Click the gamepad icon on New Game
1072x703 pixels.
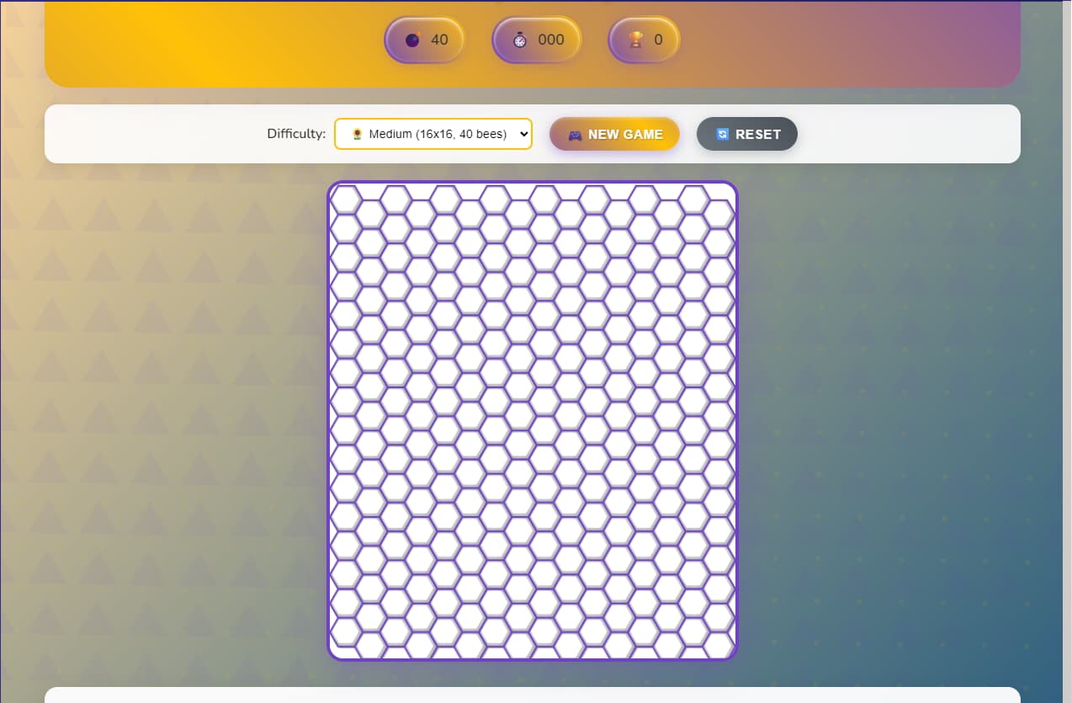[x=575, y=135]
